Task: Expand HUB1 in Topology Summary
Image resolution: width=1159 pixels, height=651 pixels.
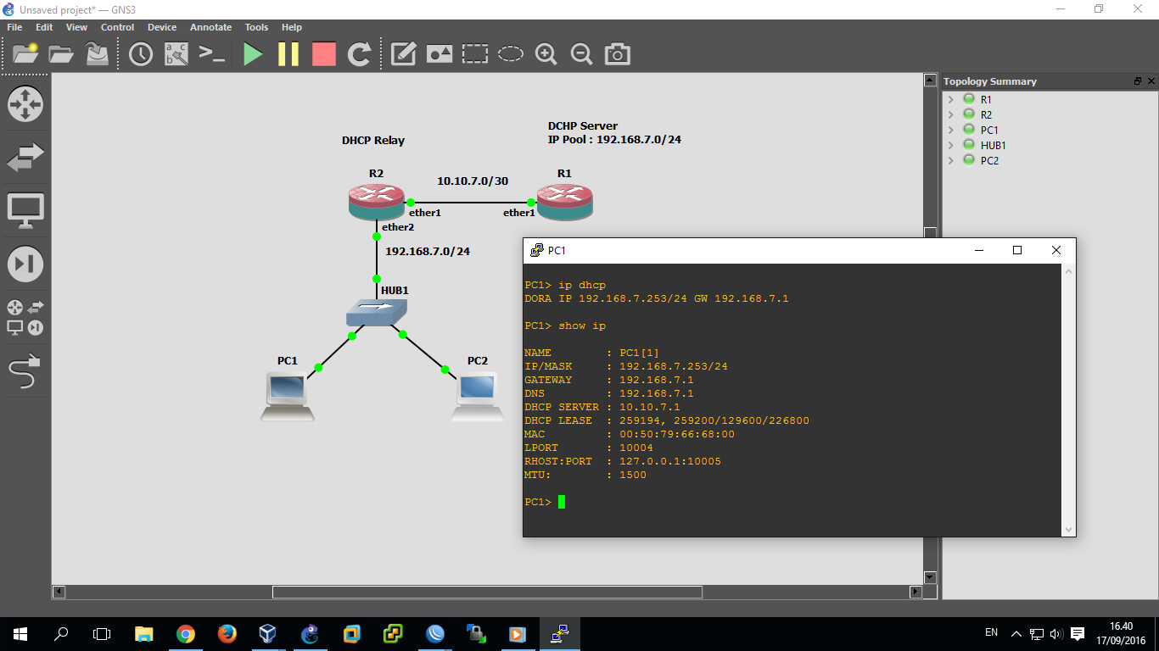Action: pyautogui.click(x=951, y=145)
